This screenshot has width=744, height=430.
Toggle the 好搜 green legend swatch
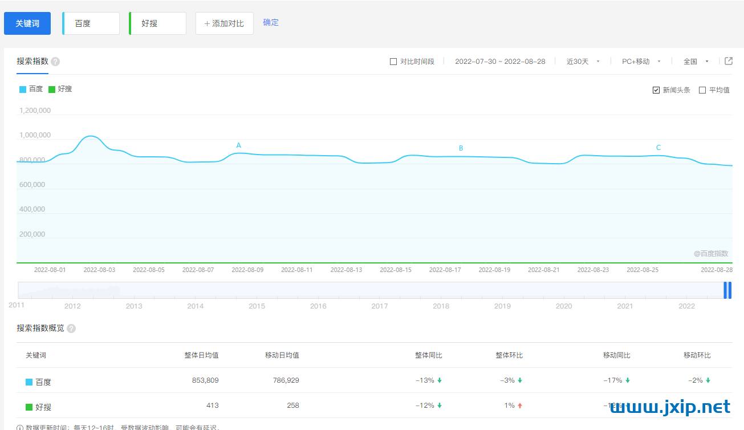pyautogui.click(x=52, y=90)
